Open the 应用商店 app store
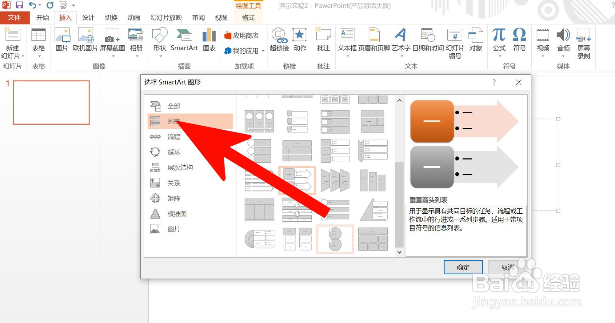The image size is (615, 323). click(241, 36)
